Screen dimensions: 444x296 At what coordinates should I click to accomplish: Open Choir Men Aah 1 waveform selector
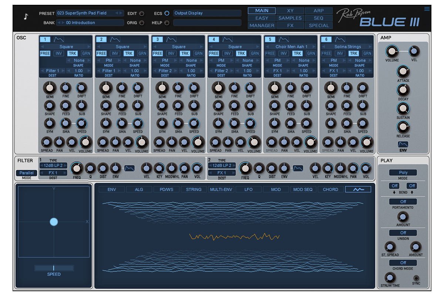291,47
